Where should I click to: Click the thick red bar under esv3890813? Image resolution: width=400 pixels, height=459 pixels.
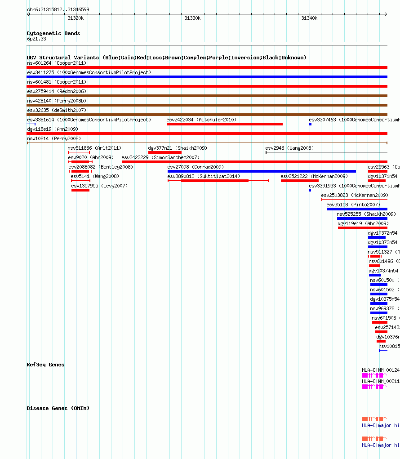[215, 181]
